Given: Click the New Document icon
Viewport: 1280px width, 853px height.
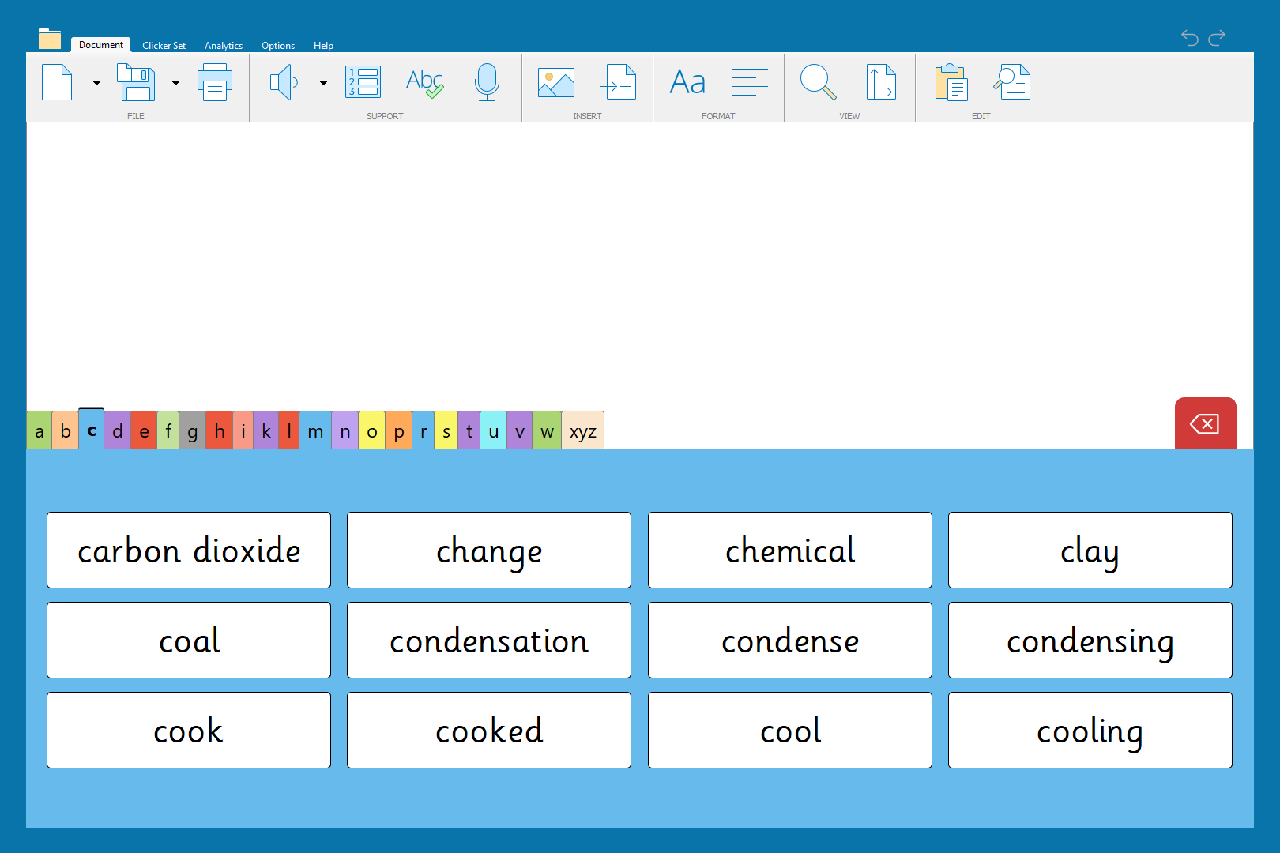Looking at the screenshot, I should 57,82.
